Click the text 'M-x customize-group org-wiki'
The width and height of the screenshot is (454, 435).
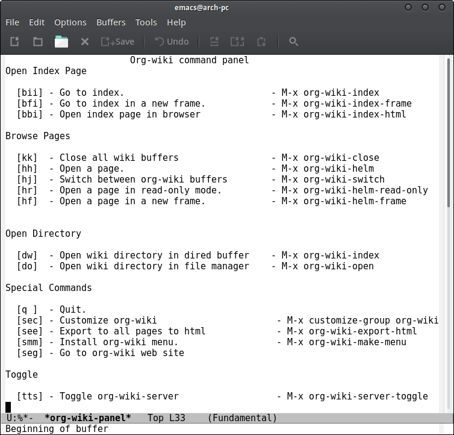pos(363,321)
